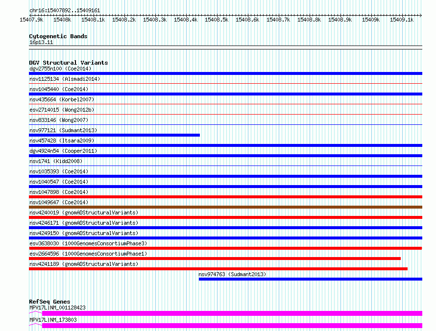436x331 pixels.
Task: Click the blue bar under nsv1035393
Action: (225, 176)
